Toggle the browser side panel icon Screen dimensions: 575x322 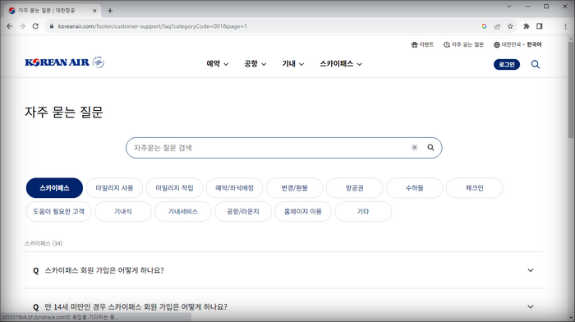click(x=540, y=26)
